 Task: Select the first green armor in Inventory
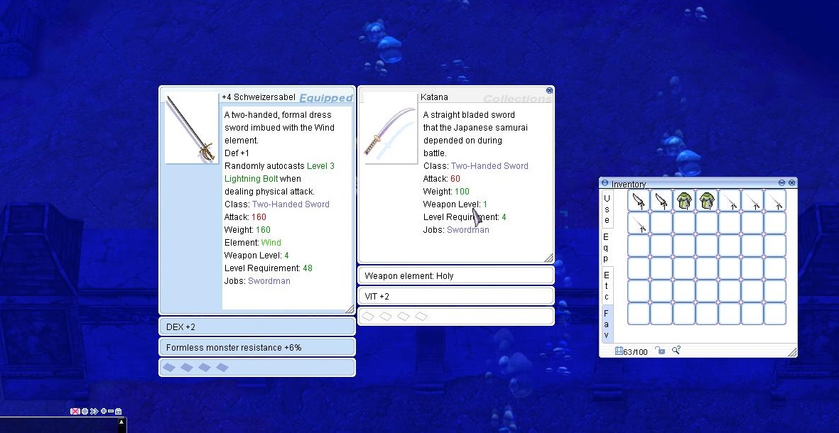pyautogui.click(x=684, y=200)
